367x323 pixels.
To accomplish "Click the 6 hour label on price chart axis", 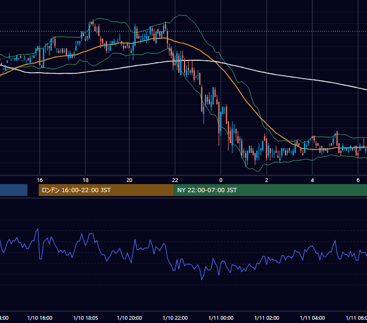I will (358, 180).
